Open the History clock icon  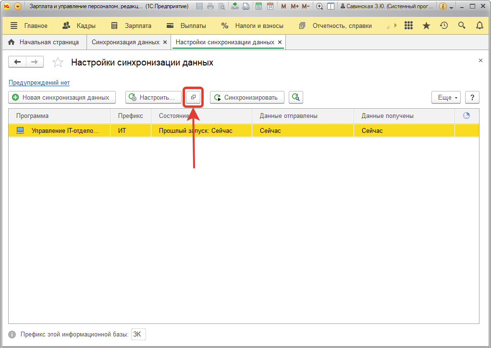tap(444, 26)
